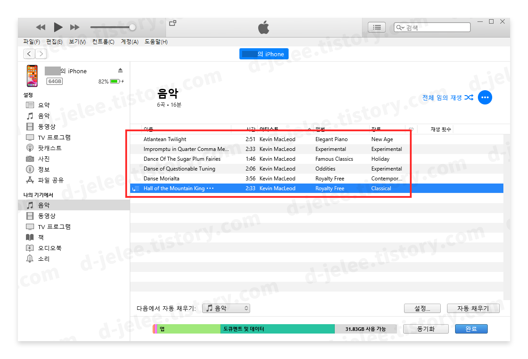Image resolution: width=528 pixels, height=359 pixels.
Task: Click the 전체 임의 재생 shuffle link
Action: pos(447,97)
